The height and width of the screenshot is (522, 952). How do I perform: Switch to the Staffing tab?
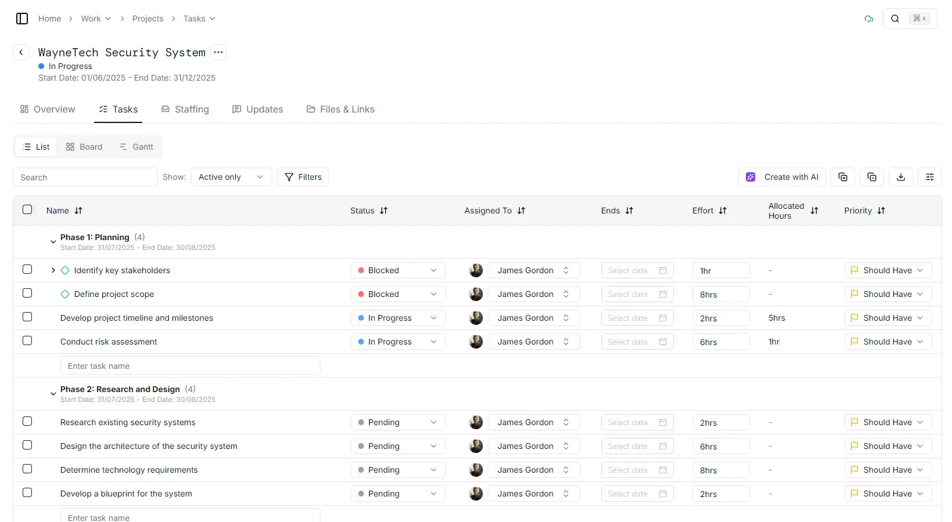click(185, 109)
